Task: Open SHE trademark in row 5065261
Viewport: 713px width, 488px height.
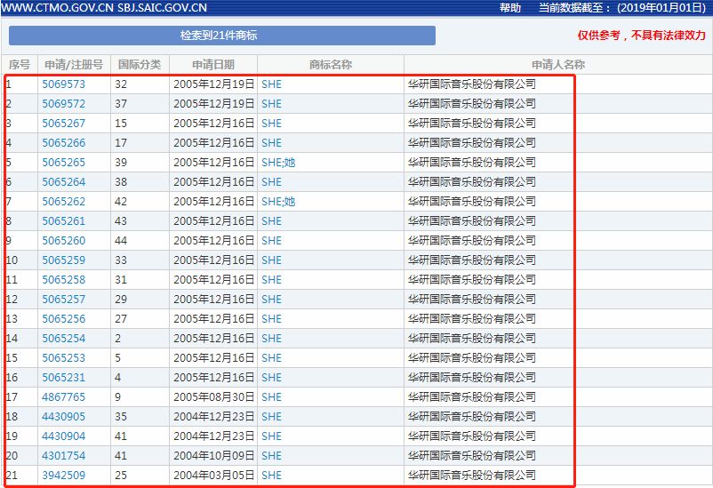Action: (x=271, y=221)
